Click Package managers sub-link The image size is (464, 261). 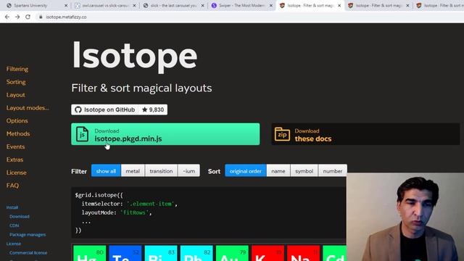point(28,235)
